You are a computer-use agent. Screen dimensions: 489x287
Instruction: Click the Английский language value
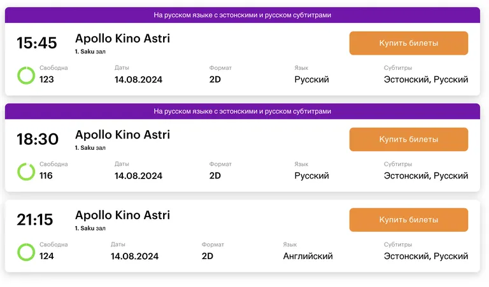click(x=308, y=257)
